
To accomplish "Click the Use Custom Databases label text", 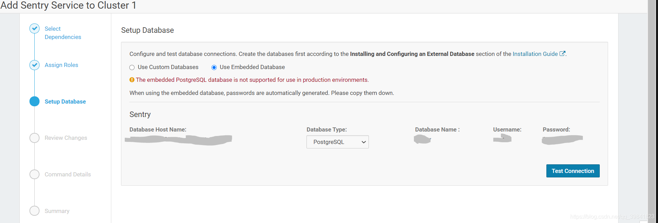I will pos(168,67).
